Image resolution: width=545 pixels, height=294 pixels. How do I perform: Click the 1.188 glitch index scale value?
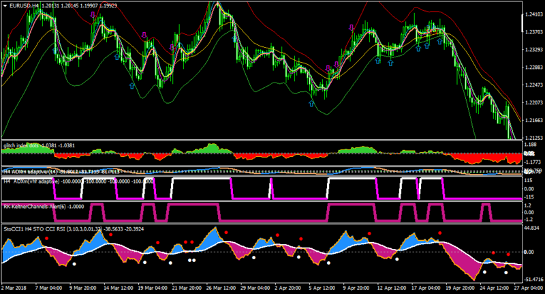531,145
